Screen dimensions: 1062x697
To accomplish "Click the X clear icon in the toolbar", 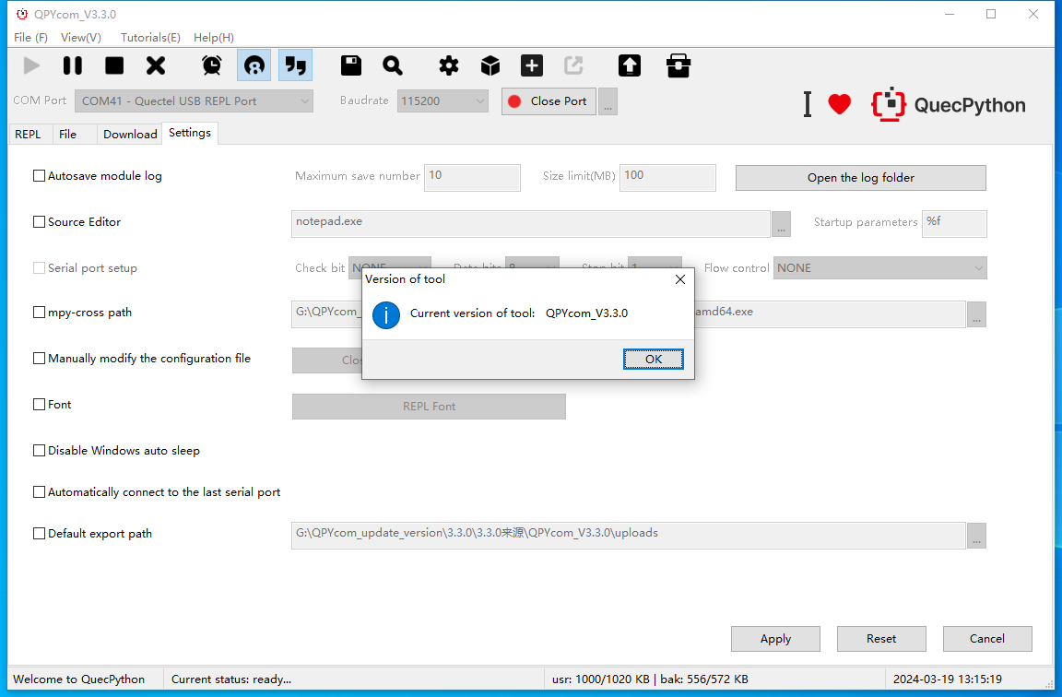I will tap(156, 65).
